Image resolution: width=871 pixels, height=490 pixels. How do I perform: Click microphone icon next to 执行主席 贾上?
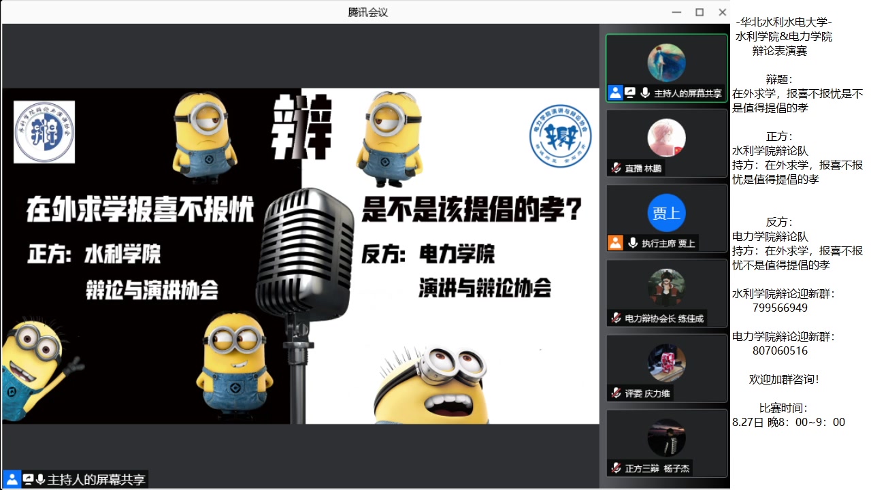pyautogui.click(x=633, y=243)
